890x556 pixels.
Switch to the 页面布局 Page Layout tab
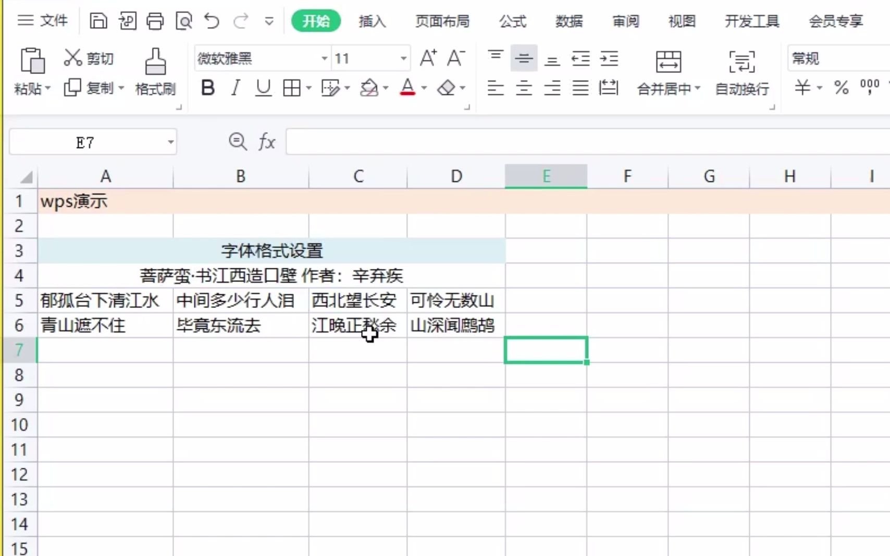[x=442, y=21]
